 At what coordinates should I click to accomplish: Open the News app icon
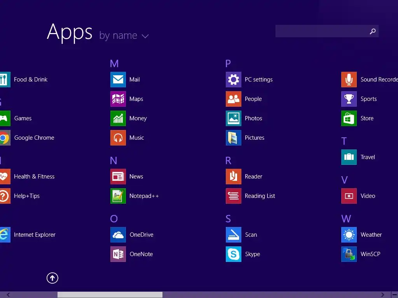118,177
